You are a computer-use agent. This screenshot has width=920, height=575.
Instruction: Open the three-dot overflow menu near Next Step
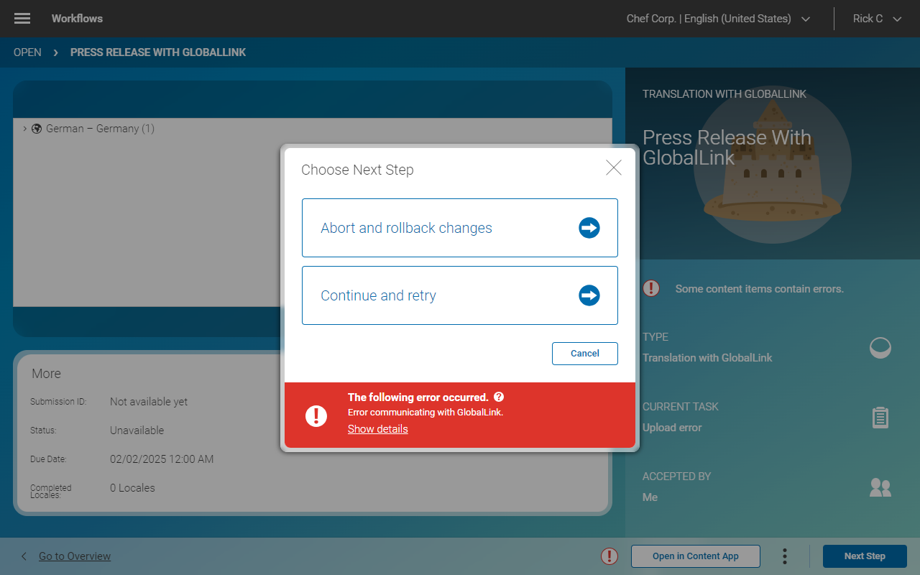(784, 556)
